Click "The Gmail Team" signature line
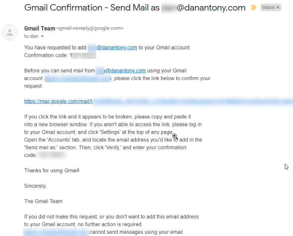 coord(44,201)
